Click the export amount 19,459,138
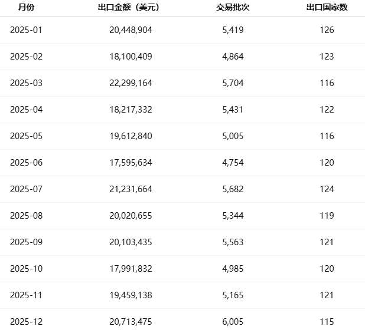The image size is (365, 333). pyautogui.click(x=131, y=295)
